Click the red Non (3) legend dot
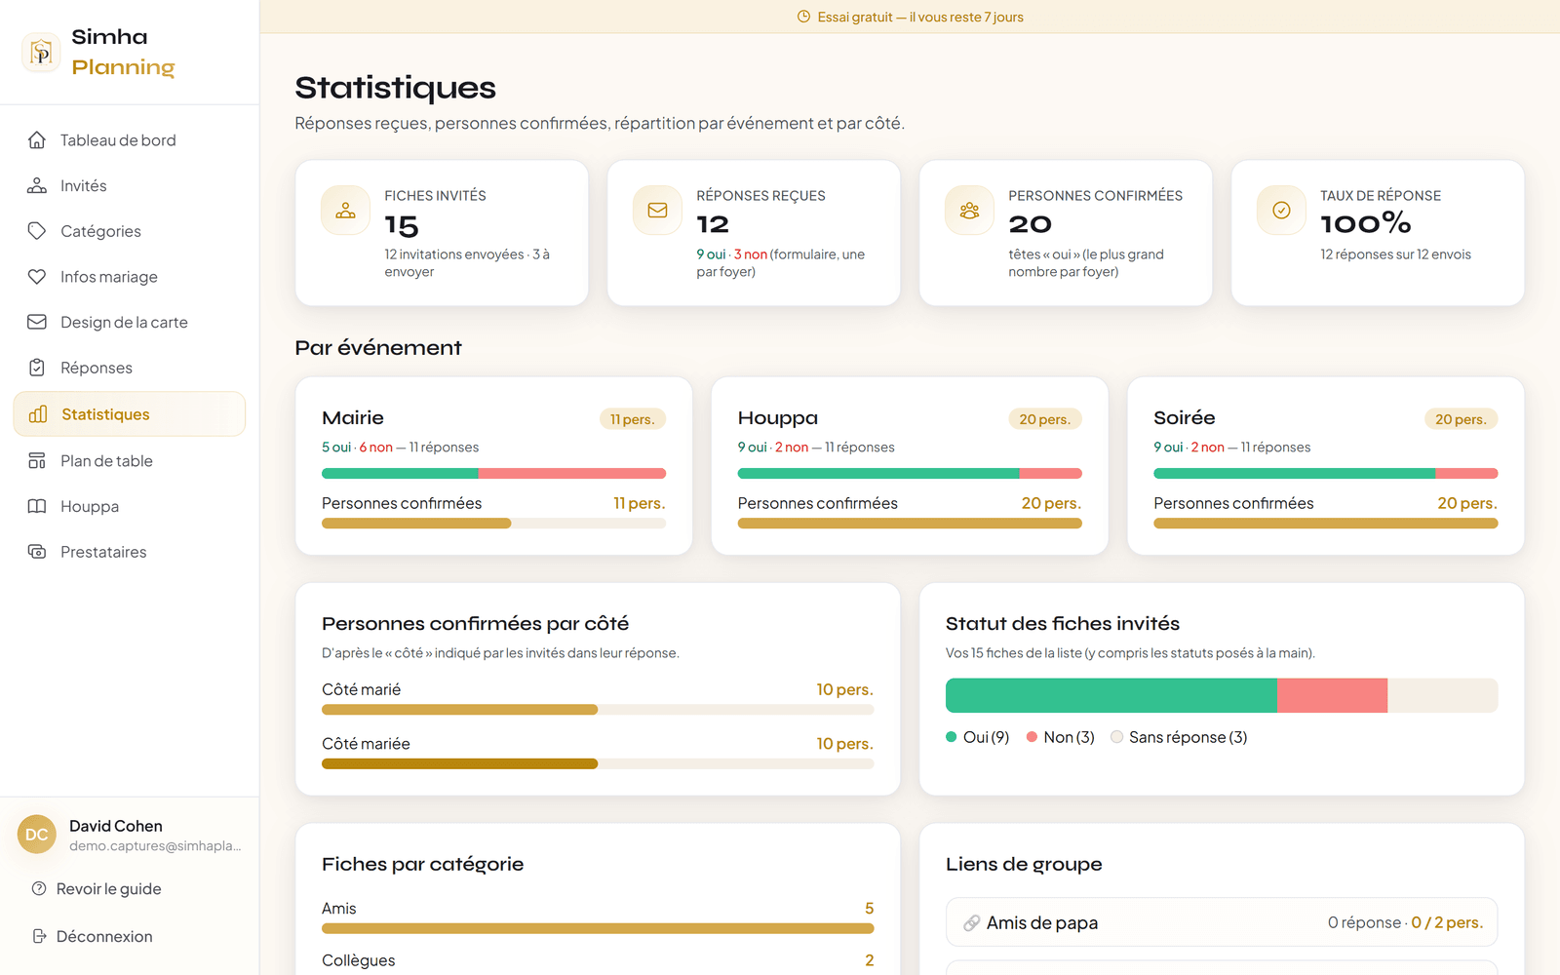Image resolution: width=1560 pixels, height=975 pixels. coord(1032,737)
